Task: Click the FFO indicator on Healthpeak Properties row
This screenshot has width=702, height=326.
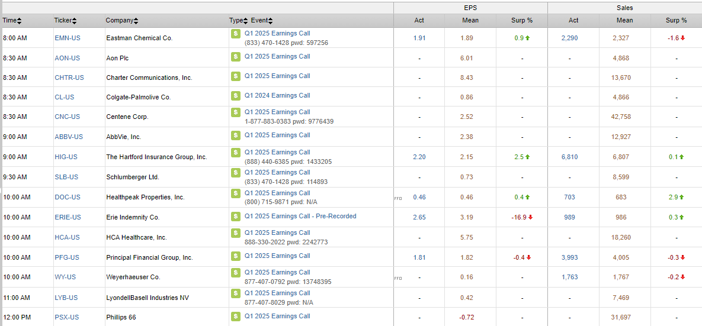Action: 398,198
